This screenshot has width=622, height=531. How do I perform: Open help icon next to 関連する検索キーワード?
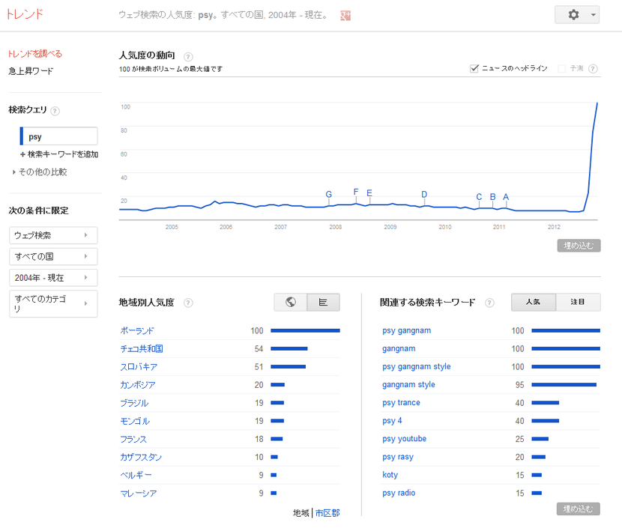pyautogui.click(x=489, y=303)
